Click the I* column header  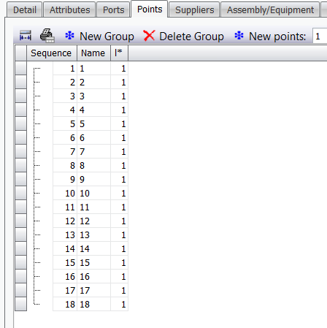(119, 53)
